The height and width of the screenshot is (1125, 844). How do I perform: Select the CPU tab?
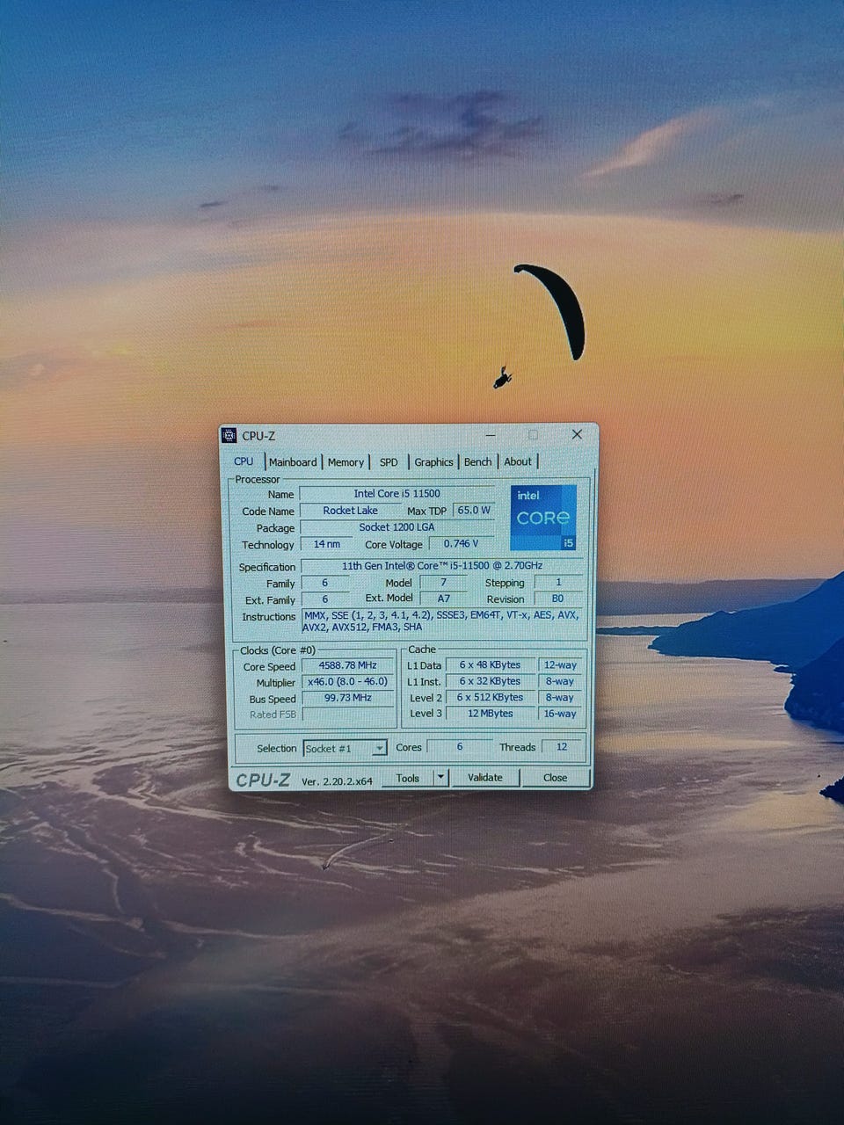point(244,461)
